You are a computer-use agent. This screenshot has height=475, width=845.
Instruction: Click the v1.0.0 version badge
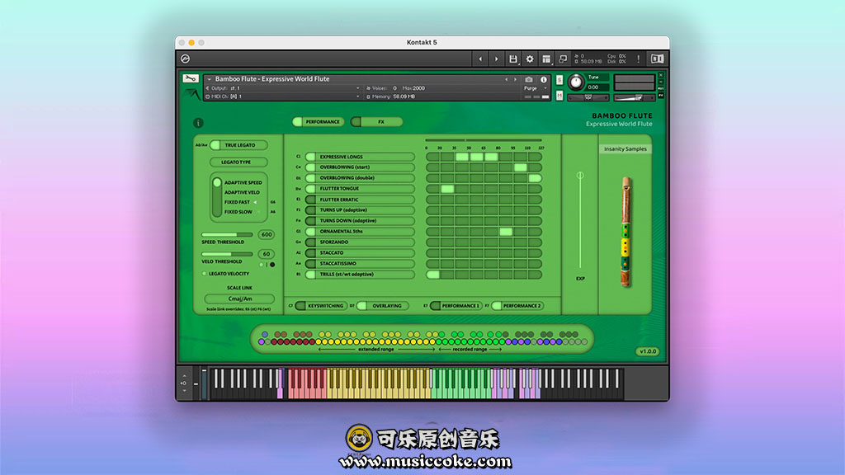(648, 351)
